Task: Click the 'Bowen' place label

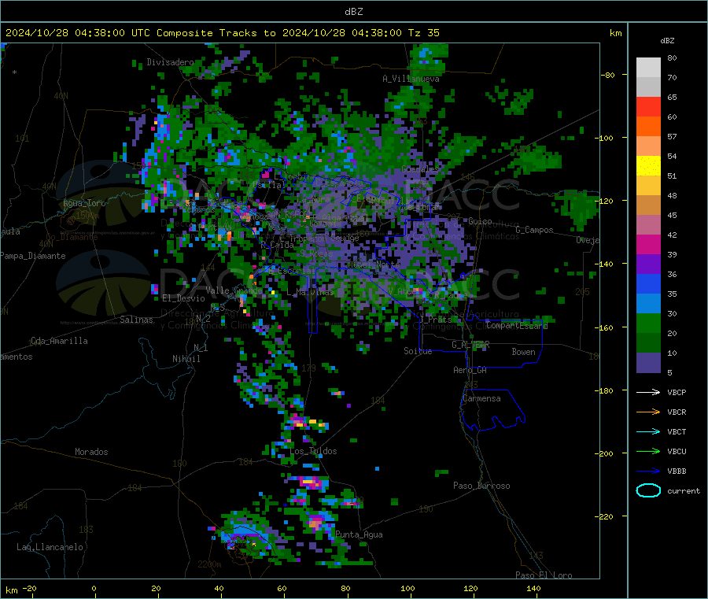Action: pos(523,352)
